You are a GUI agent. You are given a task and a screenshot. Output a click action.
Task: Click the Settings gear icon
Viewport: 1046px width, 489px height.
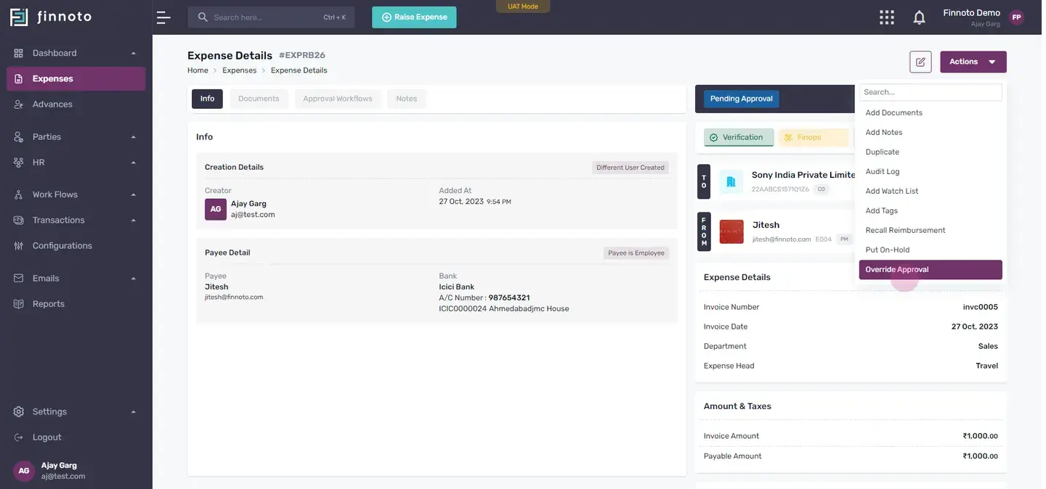coord(19,411)
